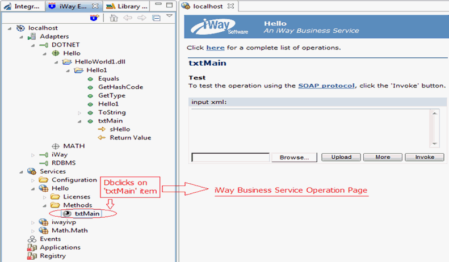Click the Back arrow in explorer toolbar
The width and height of the screenshot is (449, 262).
tap(128, 18)
